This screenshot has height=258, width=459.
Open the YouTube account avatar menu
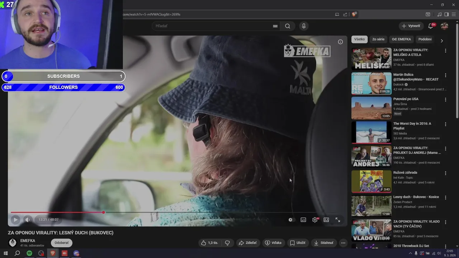pos(444,26)
